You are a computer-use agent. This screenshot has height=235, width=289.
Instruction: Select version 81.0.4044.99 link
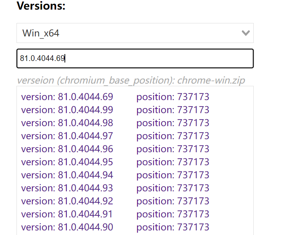click(x=67, y=110)
